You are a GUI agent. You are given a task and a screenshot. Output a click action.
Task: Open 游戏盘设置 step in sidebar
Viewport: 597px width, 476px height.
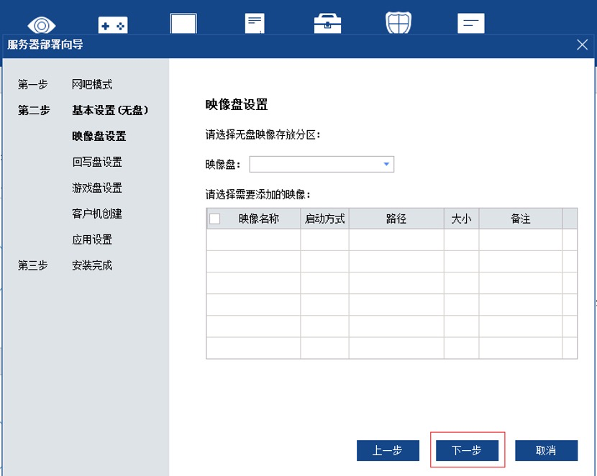[97, 188]
